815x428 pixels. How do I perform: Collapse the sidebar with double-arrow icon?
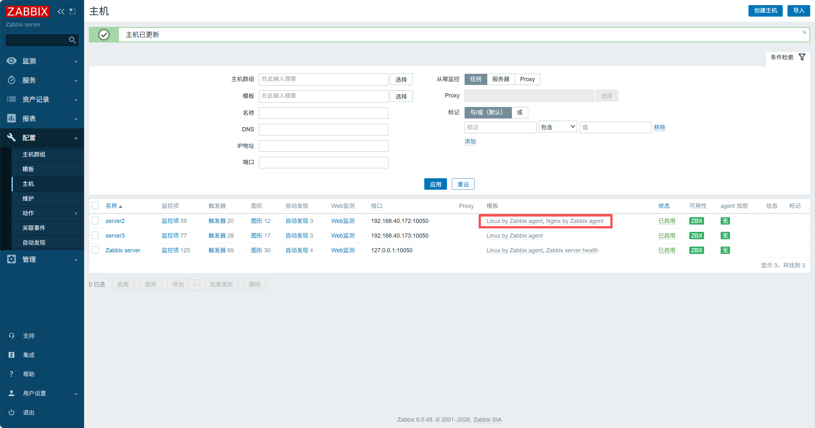61,11
